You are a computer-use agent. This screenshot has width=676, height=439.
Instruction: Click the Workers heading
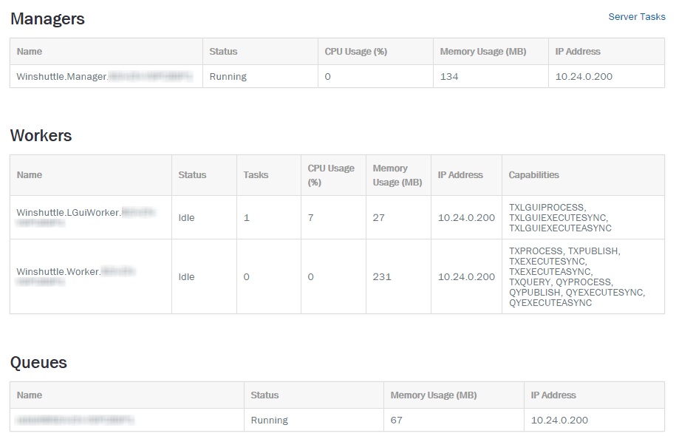pos(41,135)
